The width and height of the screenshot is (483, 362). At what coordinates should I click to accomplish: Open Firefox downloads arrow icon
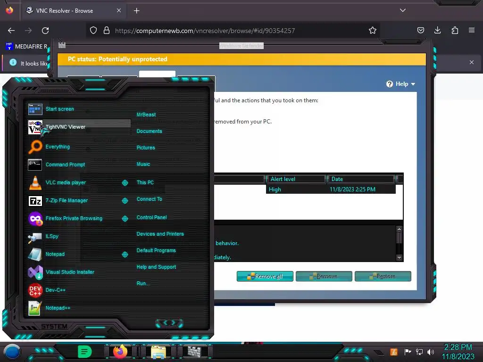437,30
